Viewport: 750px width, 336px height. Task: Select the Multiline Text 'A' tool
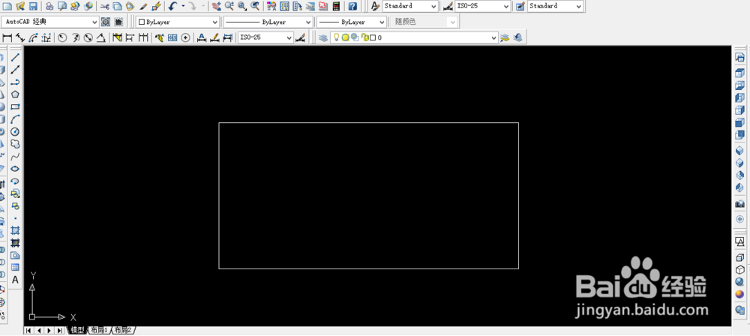pos(15,280)
